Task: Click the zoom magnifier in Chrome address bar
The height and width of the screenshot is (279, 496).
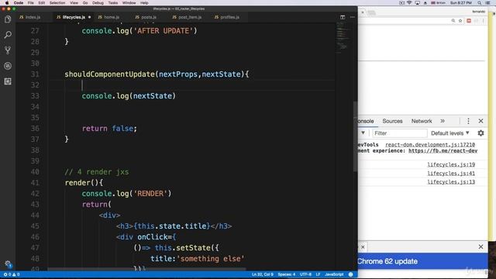Action: point(453,21)
